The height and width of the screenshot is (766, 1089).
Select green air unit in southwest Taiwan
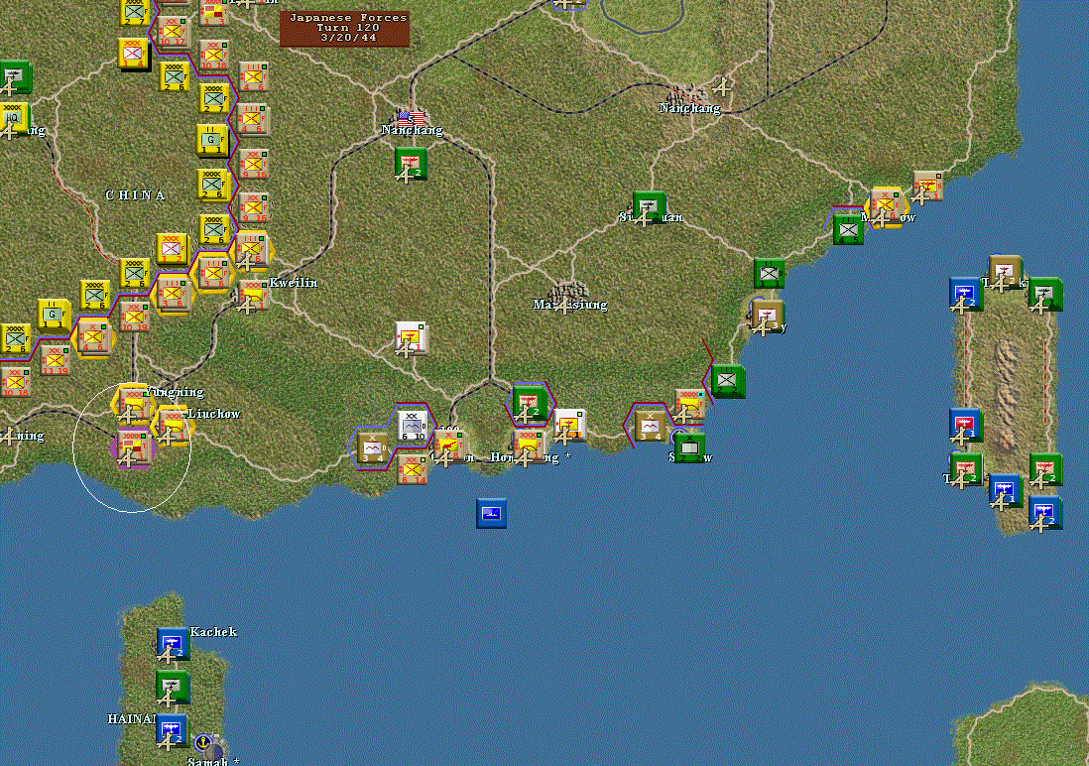965,470
